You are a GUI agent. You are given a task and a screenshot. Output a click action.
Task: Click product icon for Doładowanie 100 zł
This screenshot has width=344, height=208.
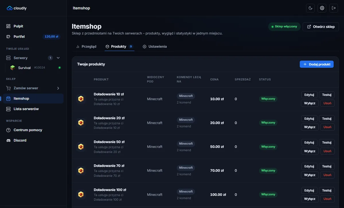point(81,194)
